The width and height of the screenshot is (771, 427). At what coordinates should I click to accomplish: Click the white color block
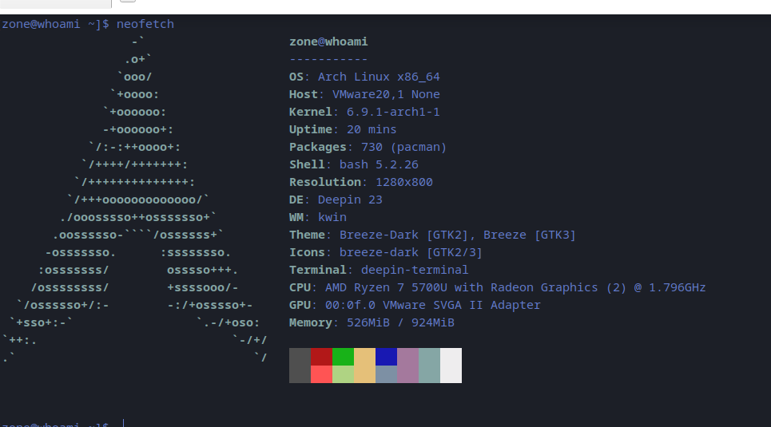pyautogui.click(x=451, y=366)
